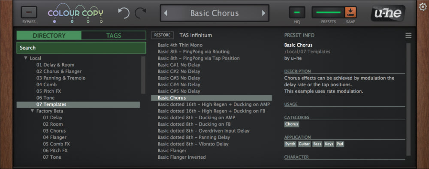
Task: Select 03 Panning & Tremolo folder
Action: click(x=61, y=78)
